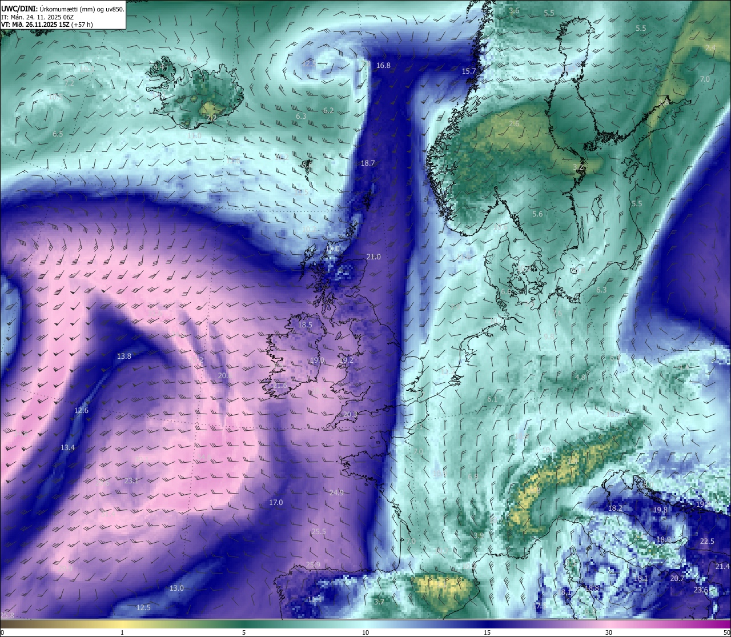Click the 21.0 value near northeast Scotland

click(x=373, y=257)
